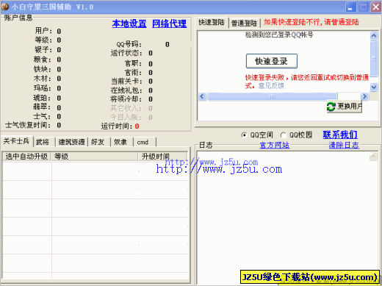Click the login panel right scroll arrow
This screenshot has height=286, width=382.
364,96
